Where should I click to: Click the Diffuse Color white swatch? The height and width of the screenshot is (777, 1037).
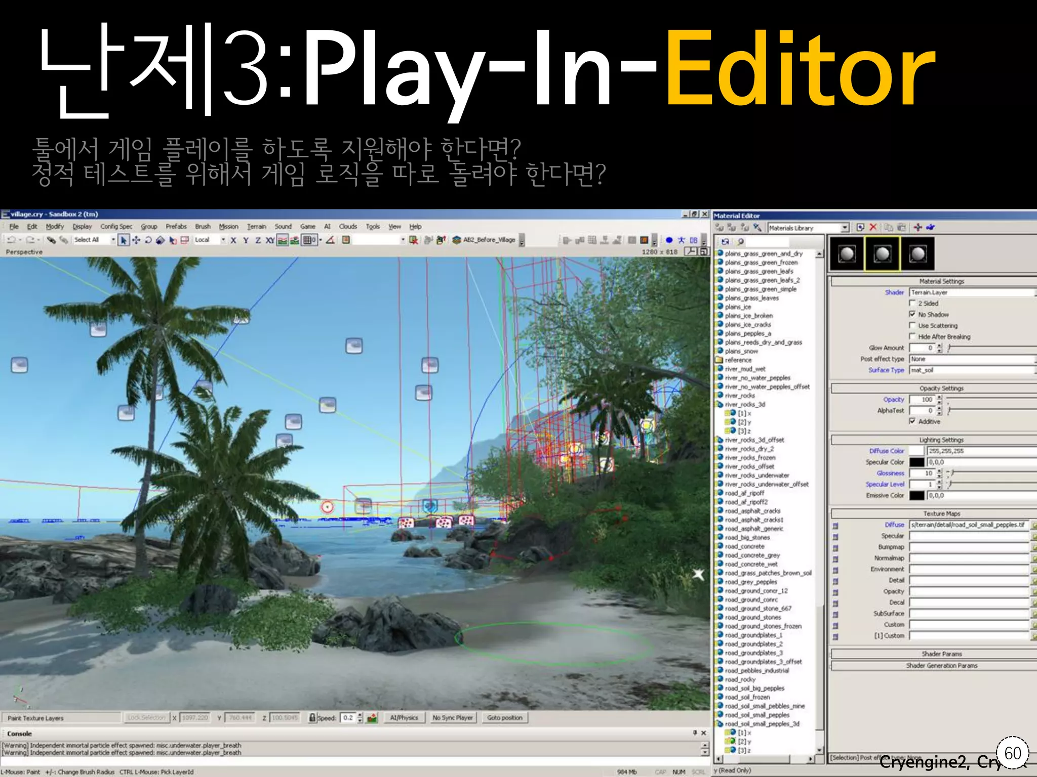pyautogui.click(x=917, y=451)
